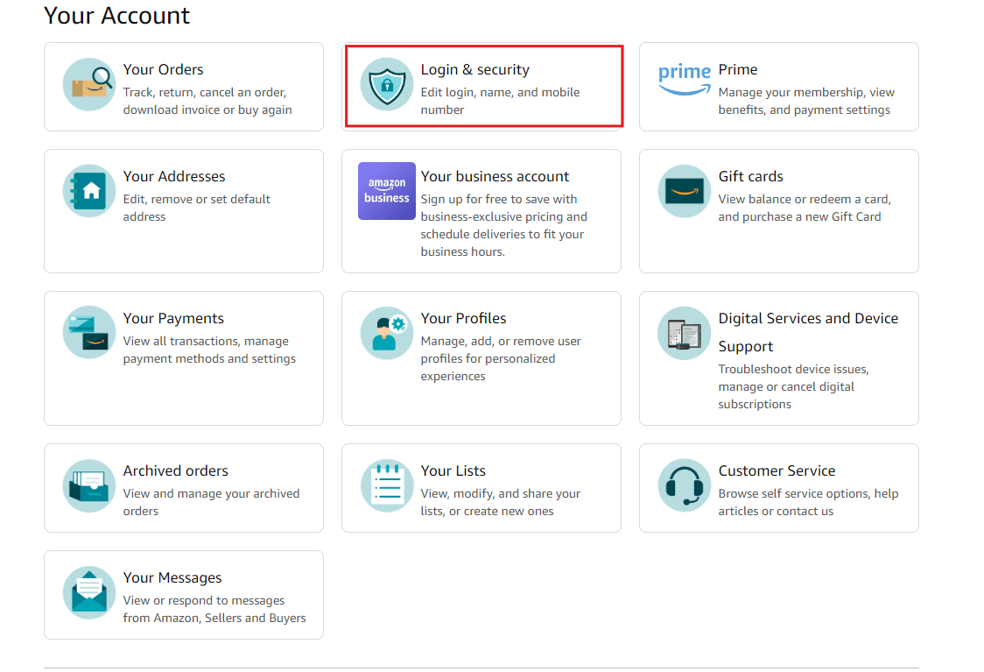Open the Gift cards heading
The height and width of the screenshot is (672, 984).
[x=750, y=176]
